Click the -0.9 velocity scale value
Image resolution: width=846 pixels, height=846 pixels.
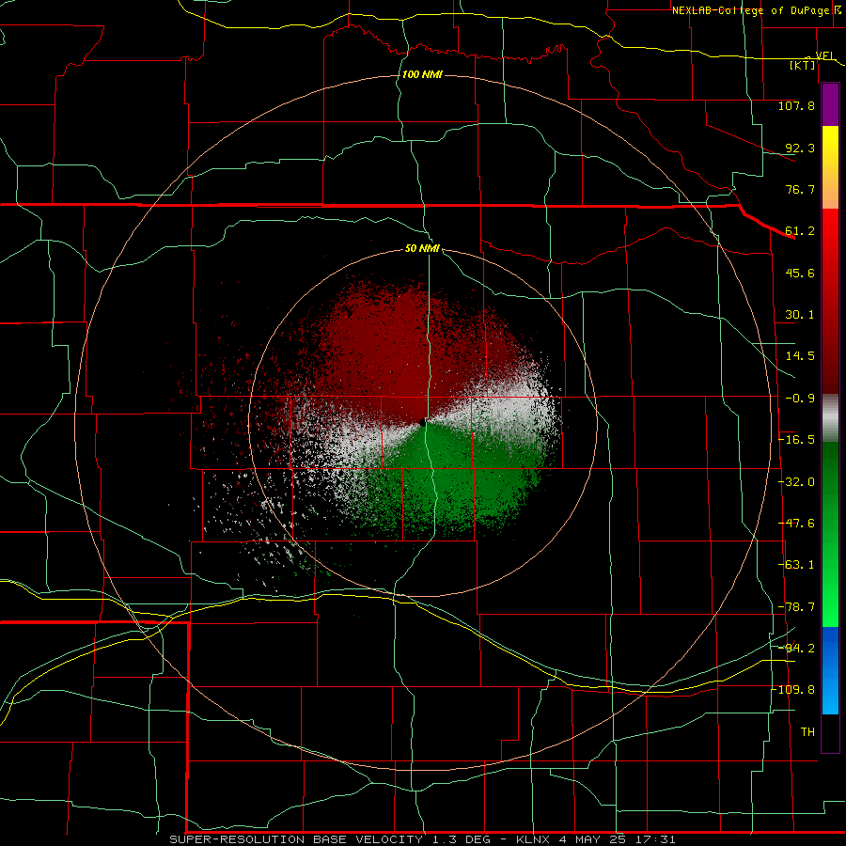click(800, 399)
